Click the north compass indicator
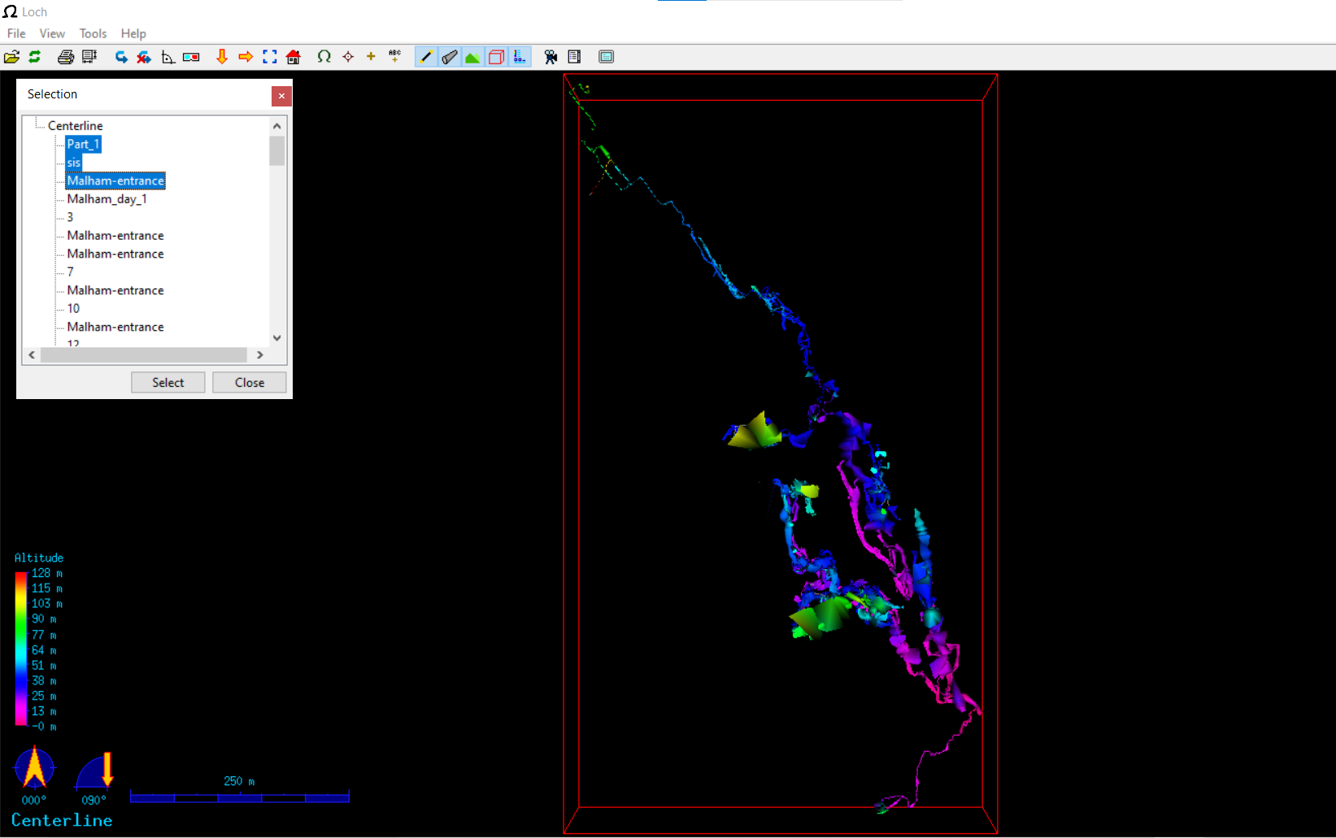This screenshot has width=1336, height=838. 34,768
